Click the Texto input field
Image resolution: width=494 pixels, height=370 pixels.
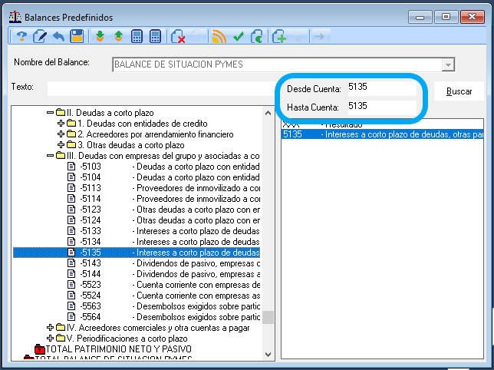tap(160, 88)
